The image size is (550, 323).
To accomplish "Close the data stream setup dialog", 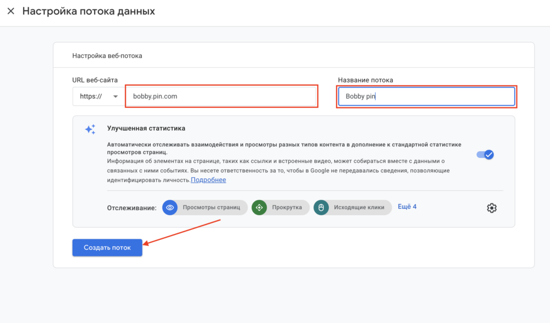I will (x=11, y=11).
